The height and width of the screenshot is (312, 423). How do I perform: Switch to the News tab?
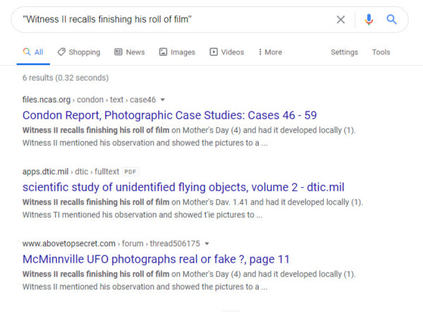pos(130,52)
